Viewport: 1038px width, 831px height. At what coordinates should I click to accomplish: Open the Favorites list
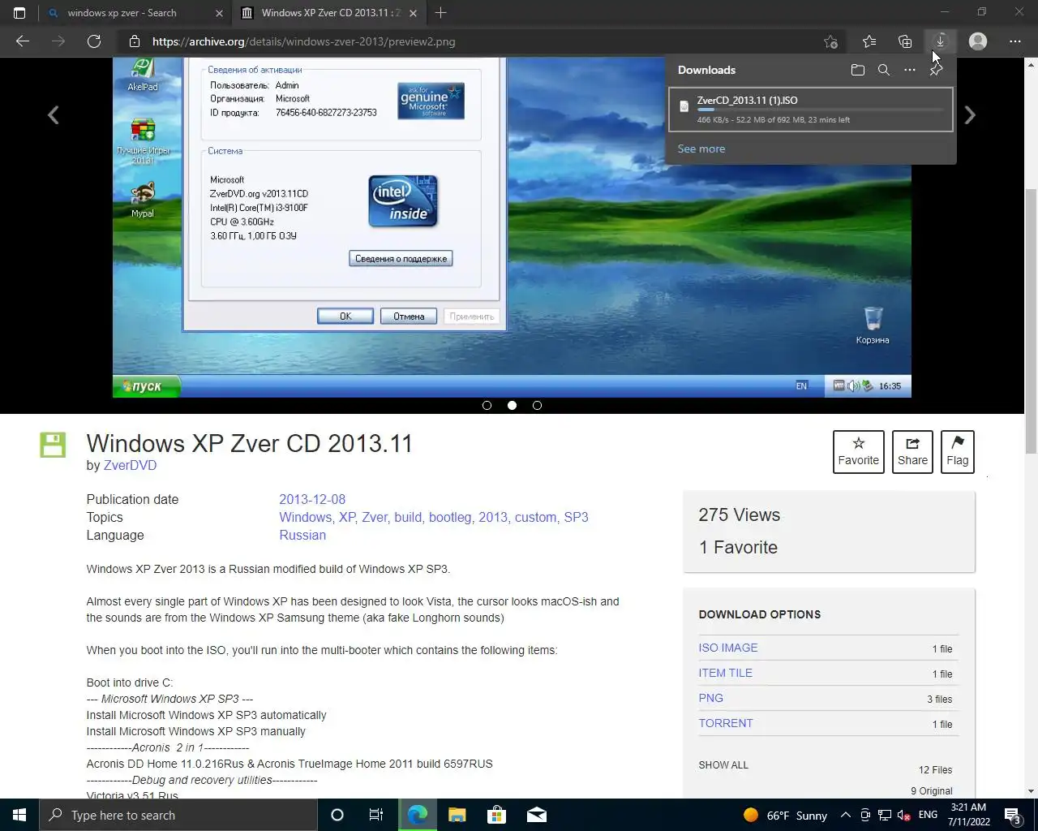click(869, 41)
